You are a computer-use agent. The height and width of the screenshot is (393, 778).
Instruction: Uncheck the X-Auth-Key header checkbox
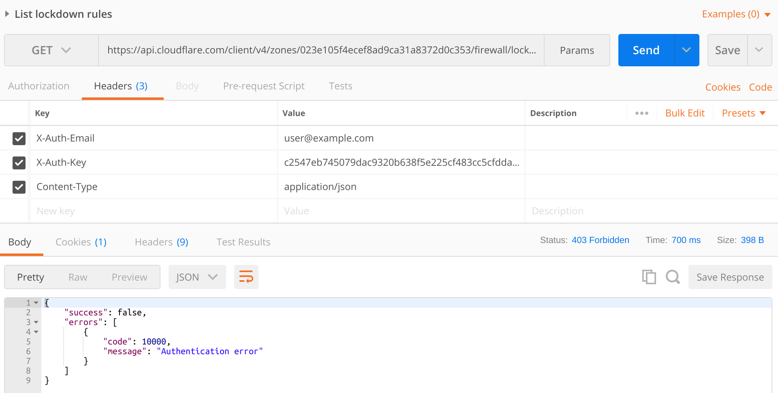[19, 163]
